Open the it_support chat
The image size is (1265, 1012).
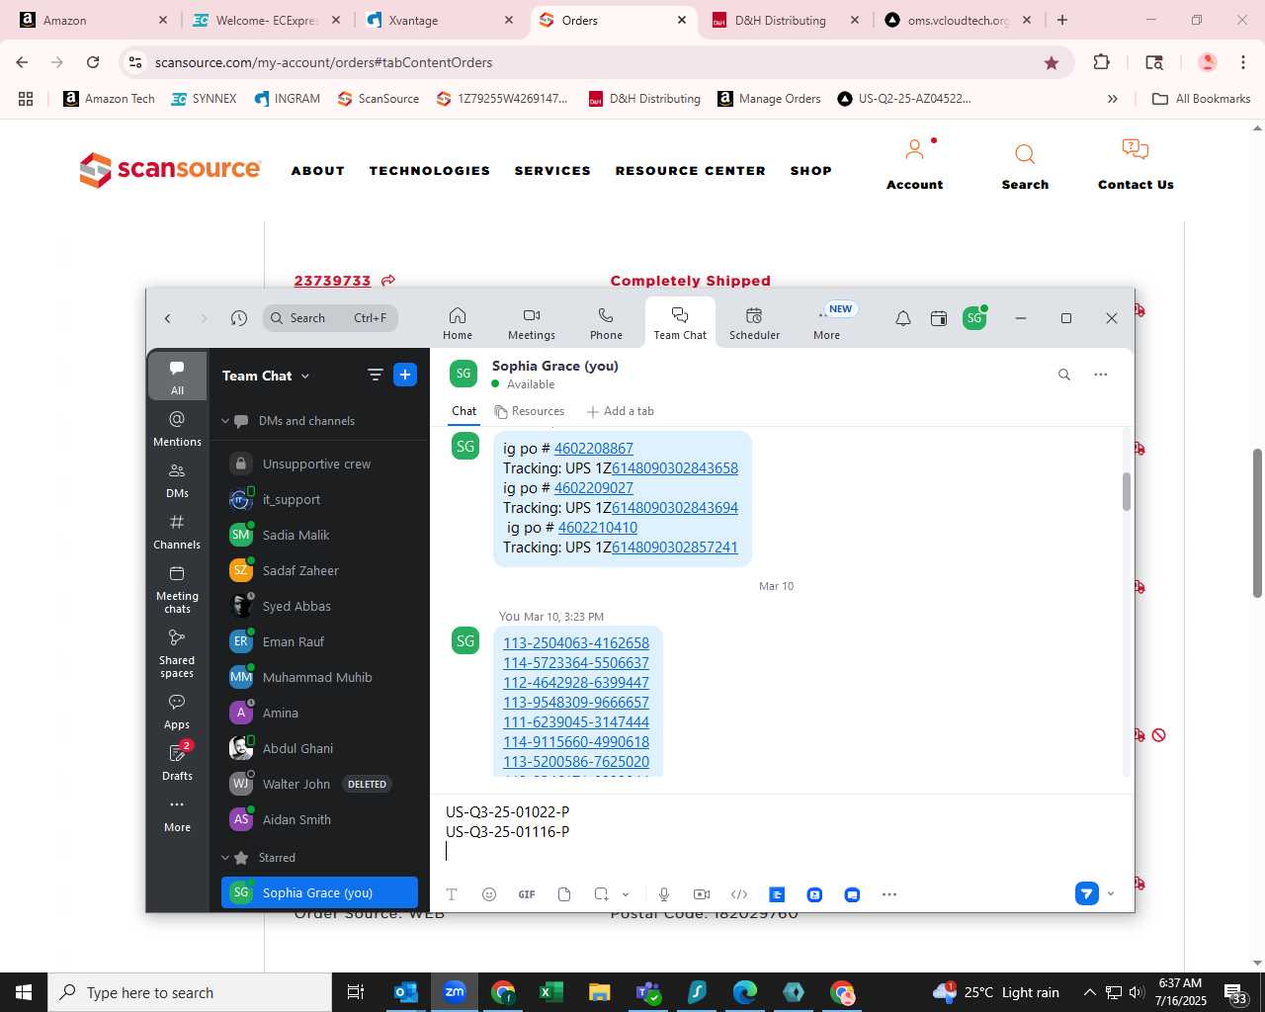coord(319,499)
